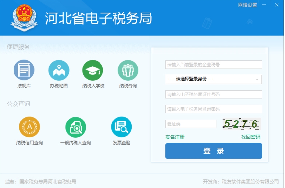285x188 pixels.
Task: Open the 发票查验 invoice check icon
Action: [122, 127]
